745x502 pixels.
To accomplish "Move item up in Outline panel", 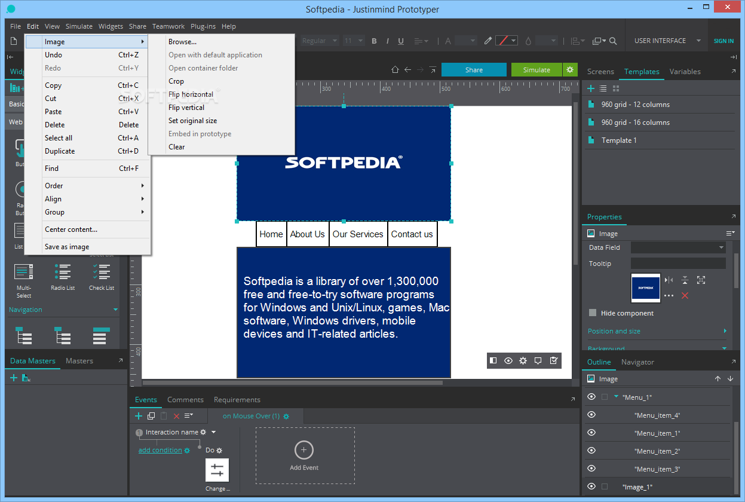I will coord(718,379).
